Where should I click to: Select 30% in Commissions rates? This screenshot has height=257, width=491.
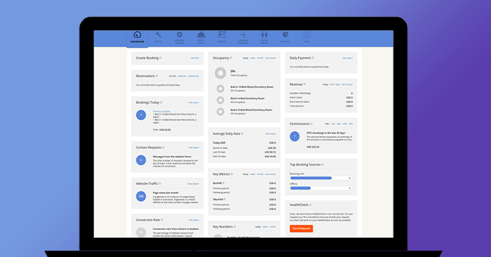[x=351, y=124]
